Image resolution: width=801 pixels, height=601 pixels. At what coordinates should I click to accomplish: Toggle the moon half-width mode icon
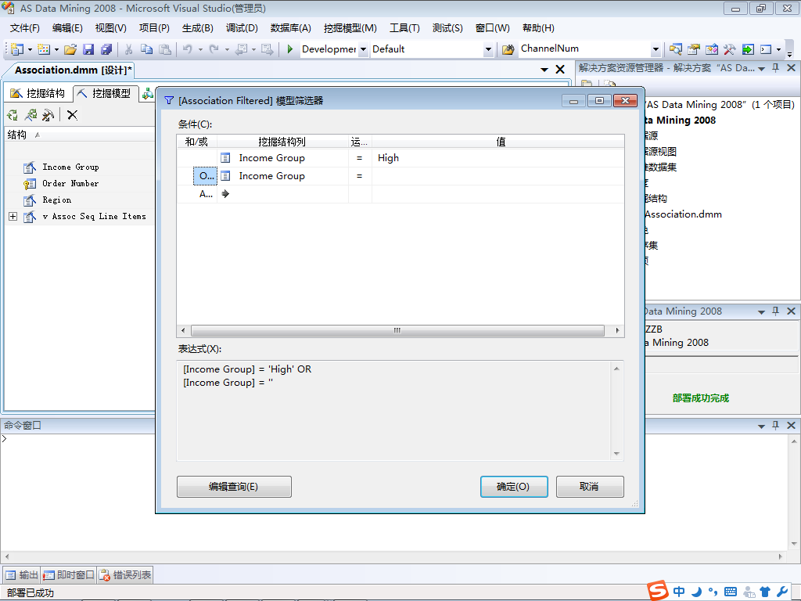pyautogui.click(x=695, y=592)
